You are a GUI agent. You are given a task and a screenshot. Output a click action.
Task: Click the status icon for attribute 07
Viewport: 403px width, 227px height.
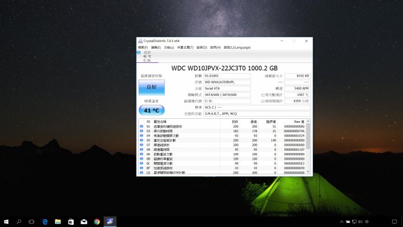point(142,145)
